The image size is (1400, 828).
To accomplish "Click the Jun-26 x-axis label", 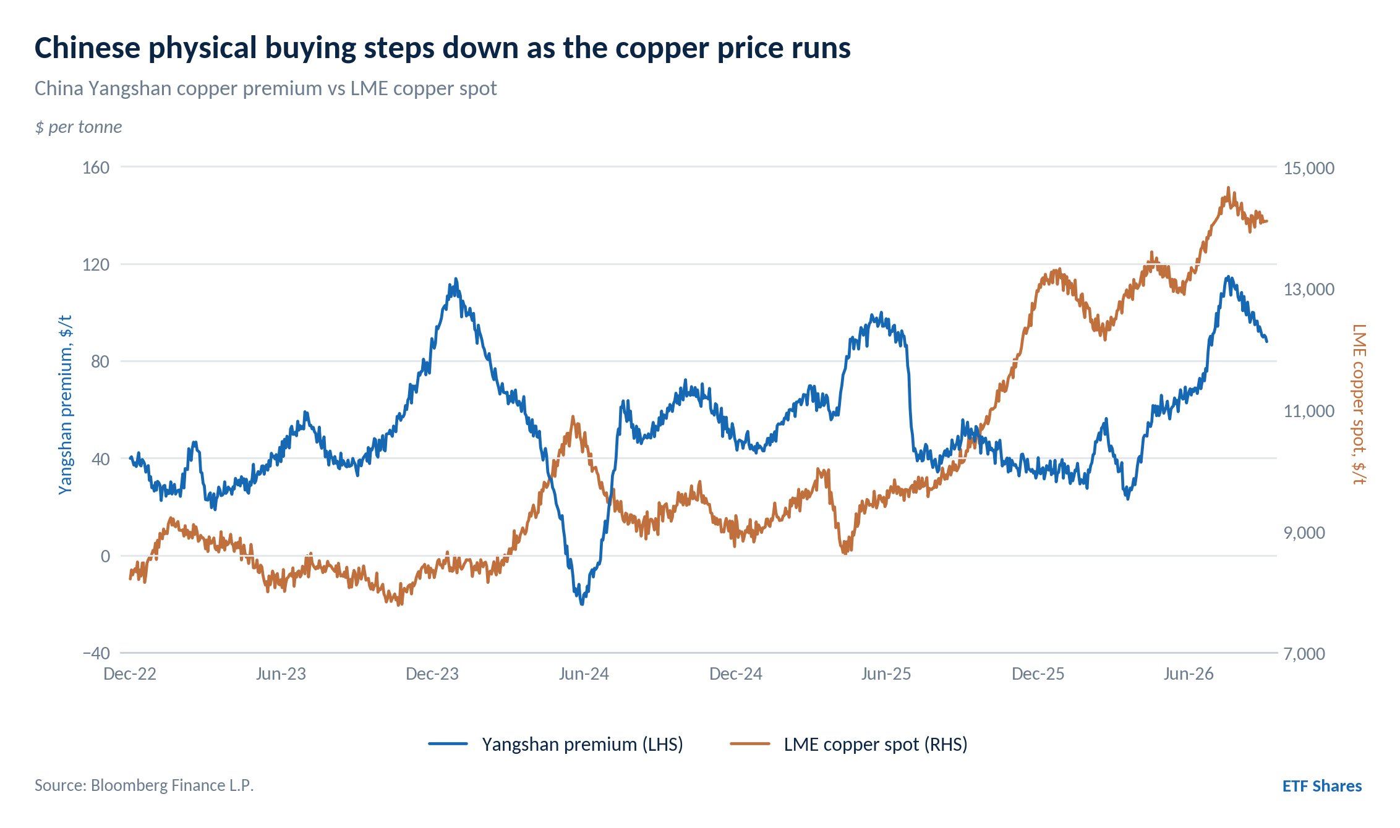I will coord(1189,674).
